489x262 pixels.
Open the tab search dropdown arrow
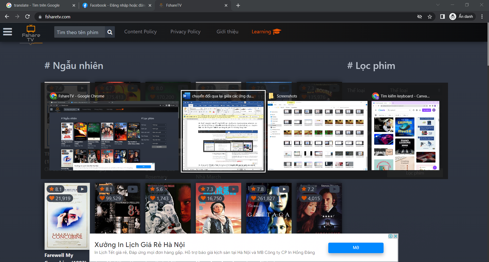[x=438, y=5]
